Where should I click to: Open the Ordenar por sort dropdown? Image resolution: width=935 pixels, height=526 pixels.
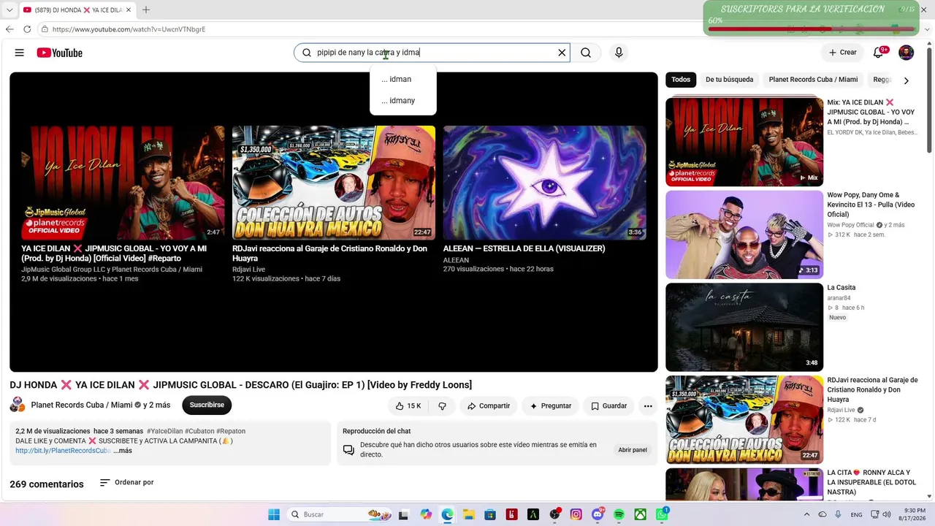click(126, 482)
